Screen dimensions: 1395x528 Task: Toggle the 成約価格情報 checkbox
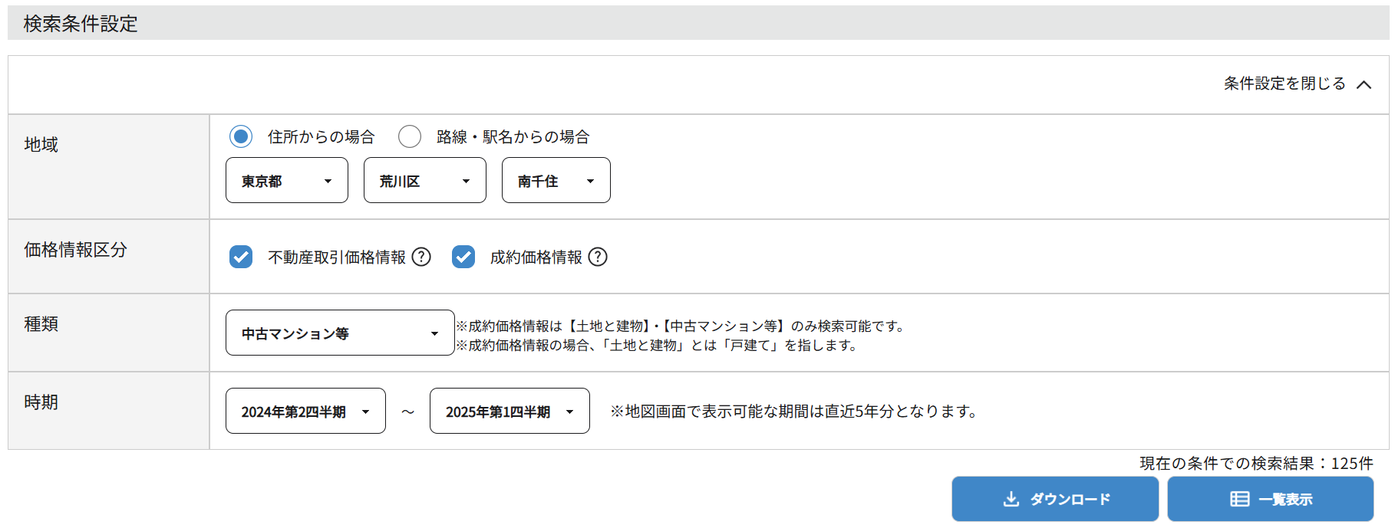click(x=463, y=257)
